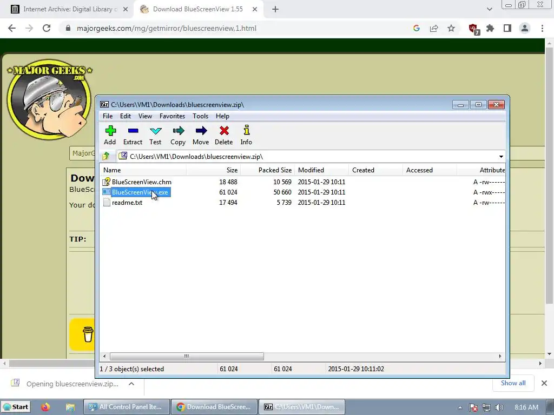The image size is (554, 415).
Task: Click the Add toolbar icon in 7-Zip
Action: 110,135
